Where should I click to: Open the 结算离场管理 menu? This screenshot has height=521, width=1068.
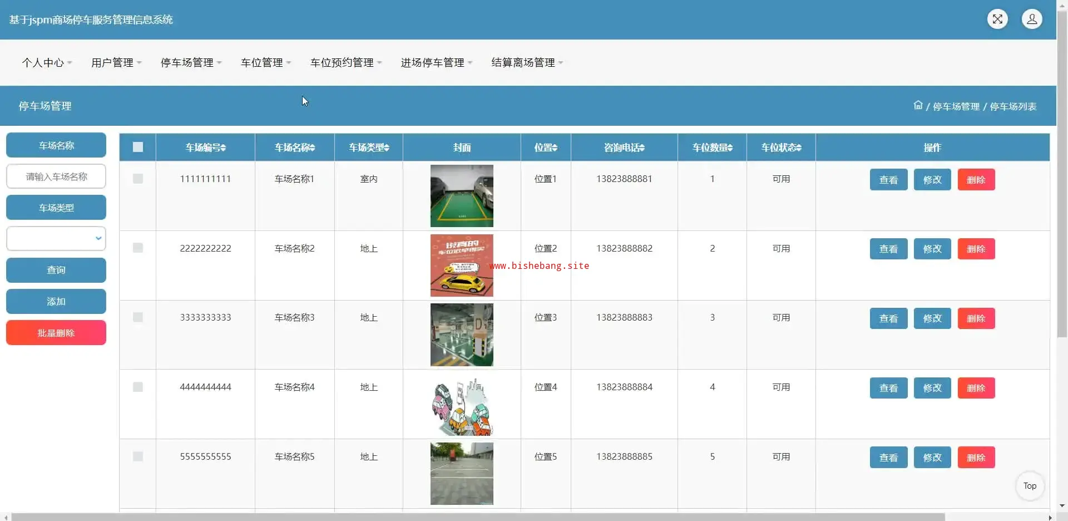(527, 63)
